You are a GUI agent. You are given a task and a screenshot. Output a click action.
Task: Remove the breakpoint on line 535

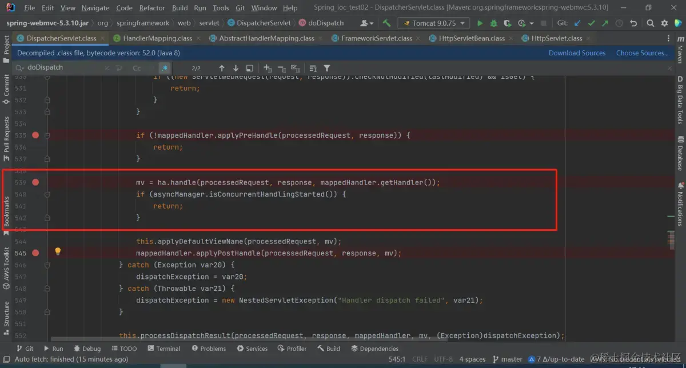(x=35, y=135)
